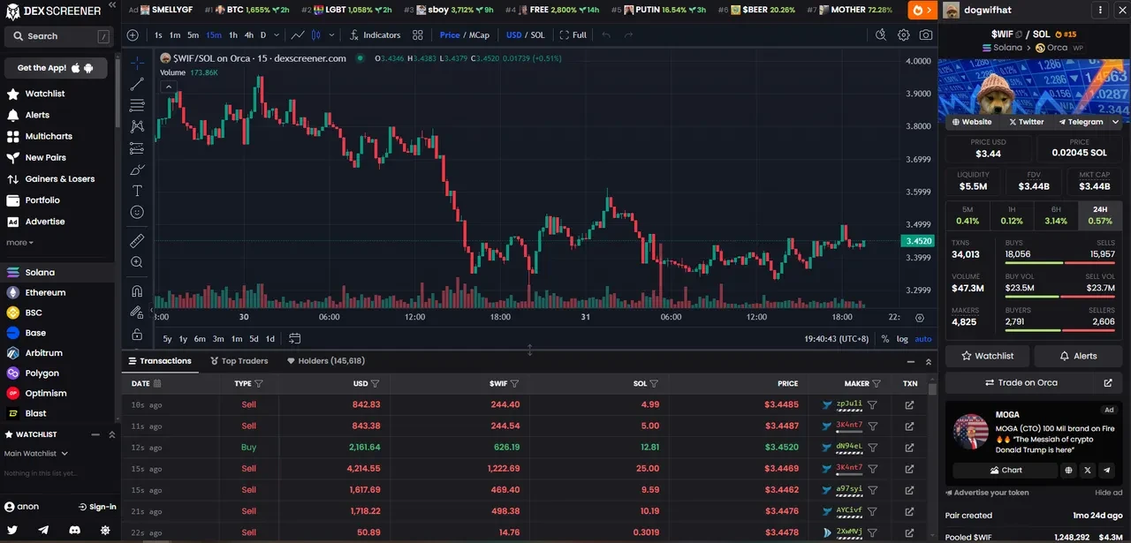Toggle magnet mode for drawings
This screenshot has width=1131, height=543.
[x=137, y=290]
